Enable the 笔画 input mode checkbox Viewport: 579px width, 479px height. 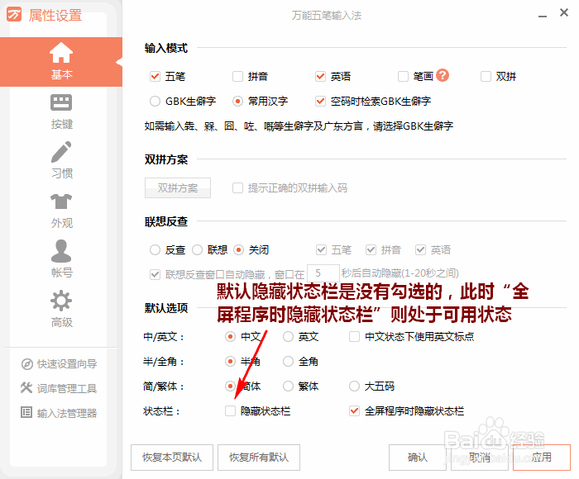403,77
